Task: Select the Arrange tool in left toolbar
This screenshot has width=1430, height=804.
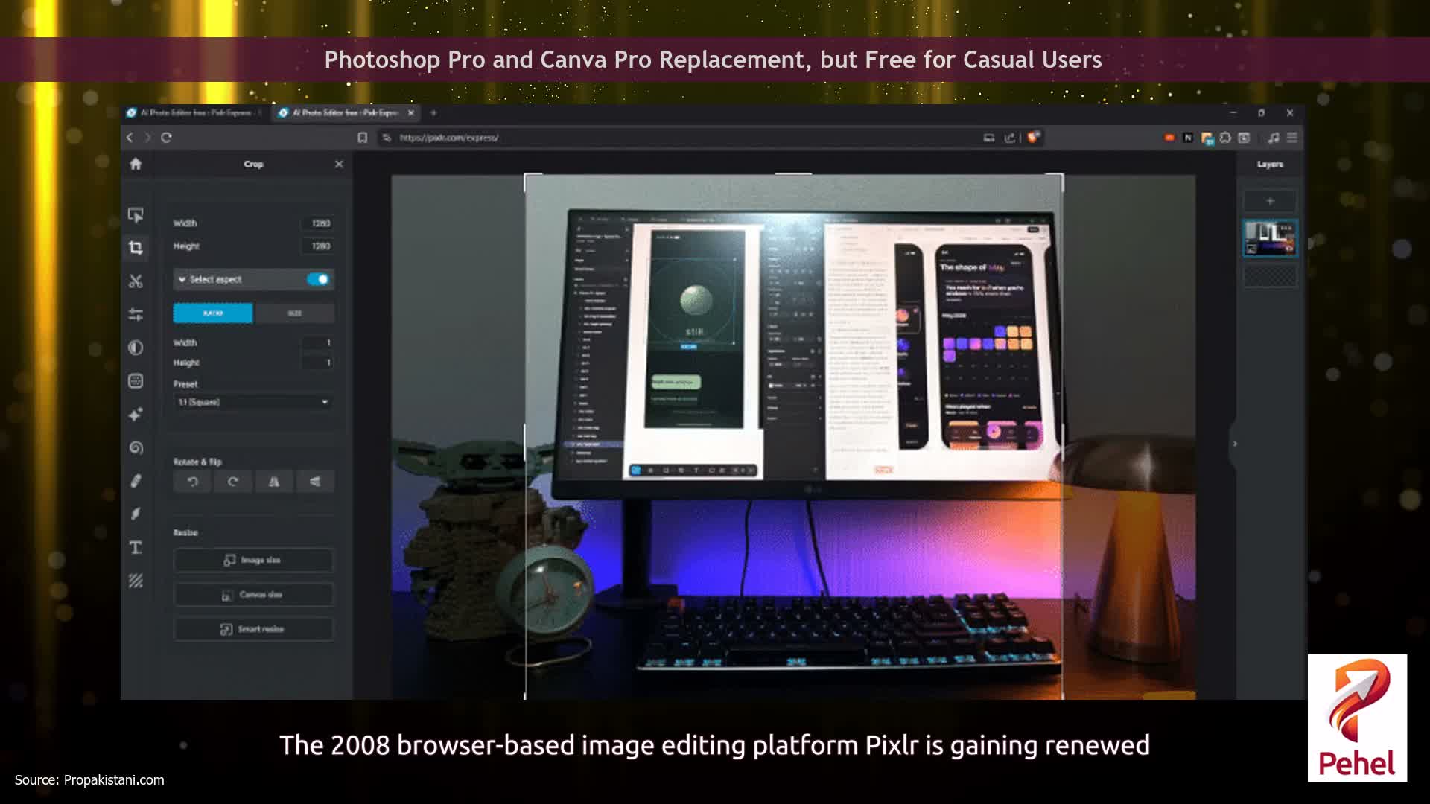Action: point(136,215)
